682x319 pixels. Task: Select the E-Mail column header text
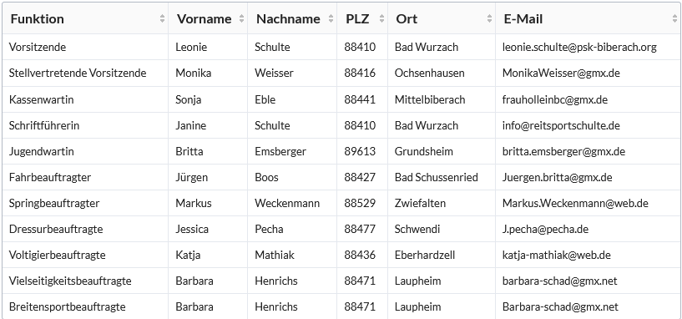pyautogui.click(x=523, y=18)
